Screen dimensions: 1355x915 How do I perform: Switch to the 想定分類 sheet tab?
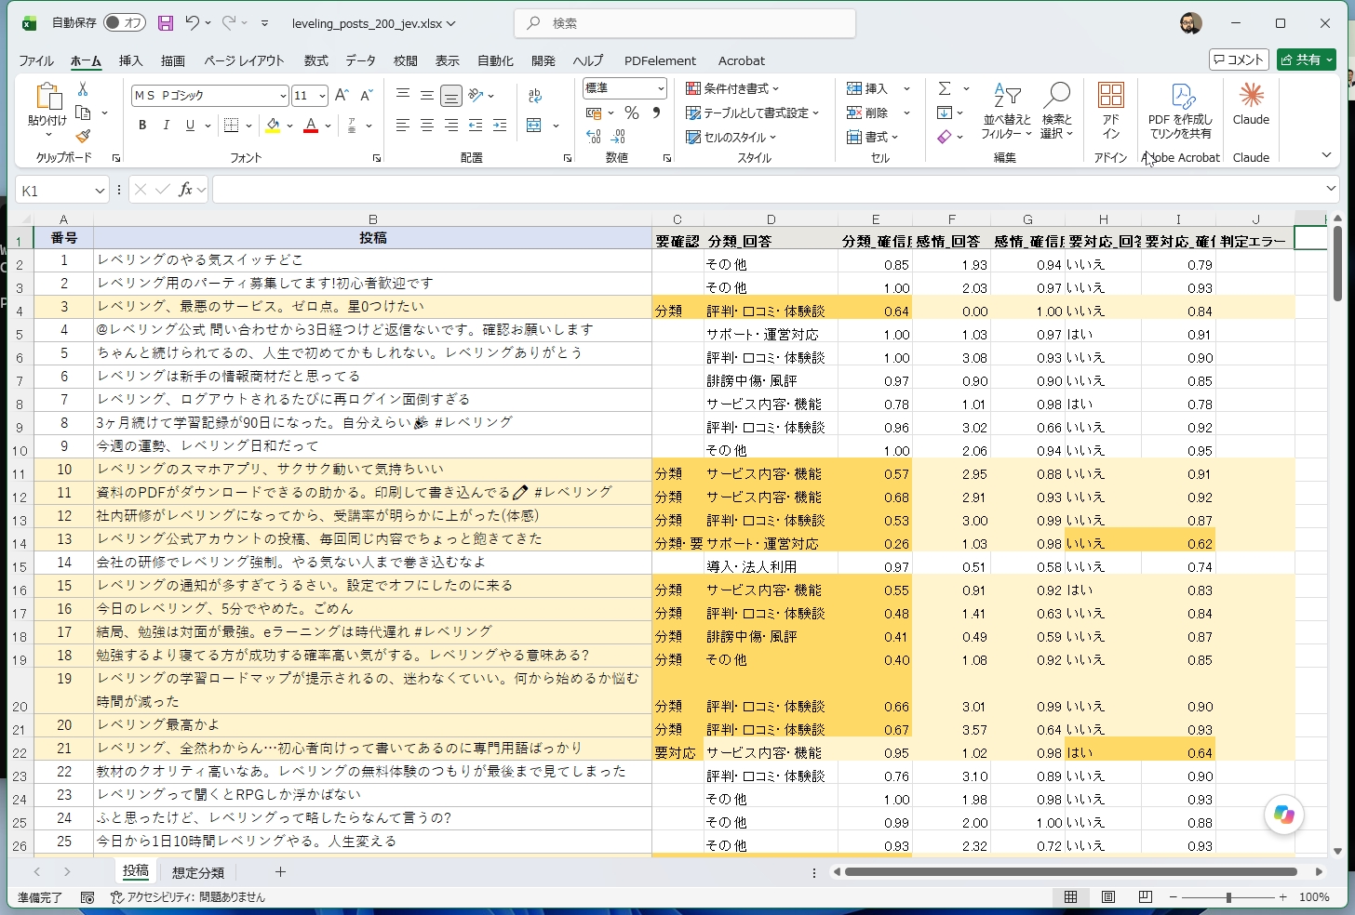coord(198,872)
